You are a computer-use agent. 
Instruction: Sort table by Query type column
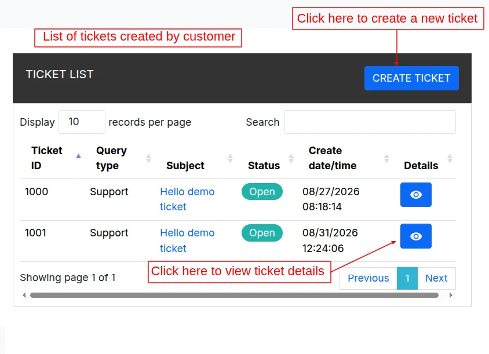tap(120, 158)
